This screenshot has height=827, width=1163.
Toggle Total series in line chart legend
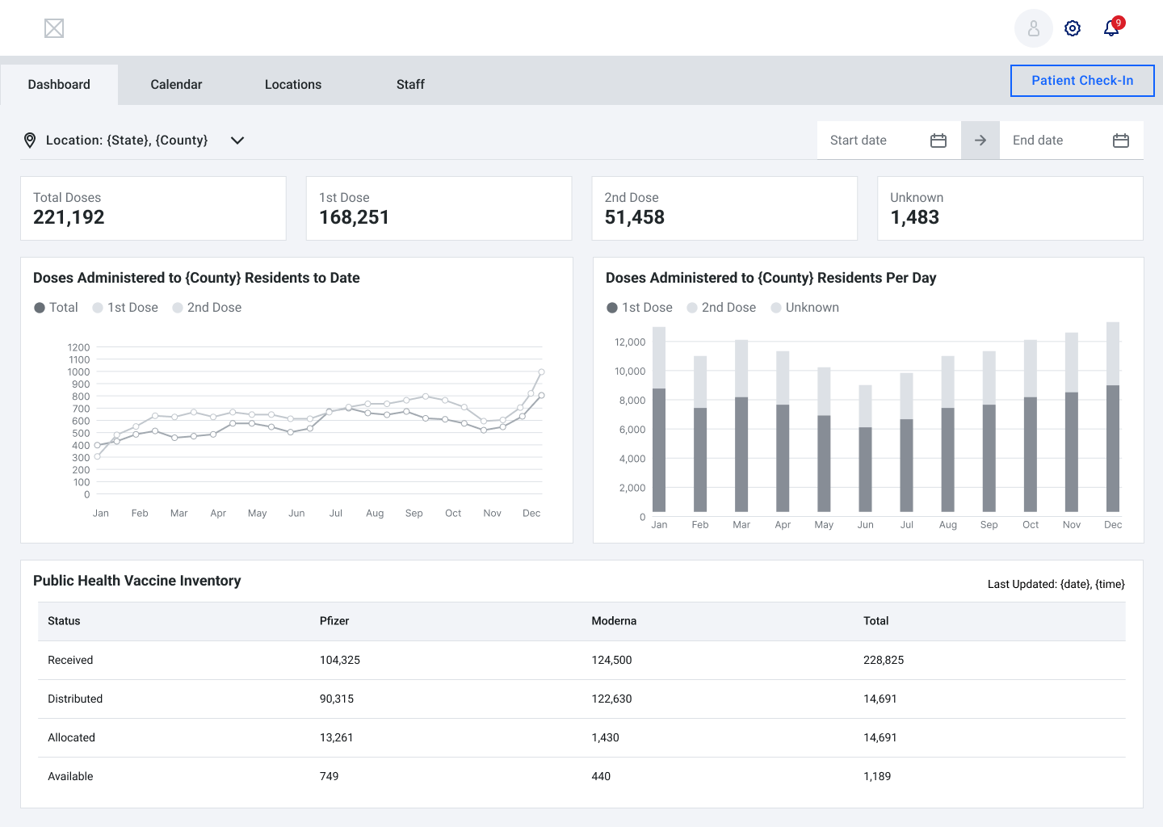[x=56, y=308]
